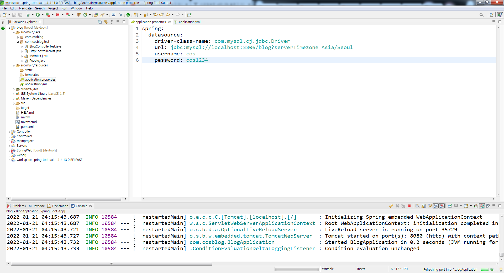Image resolution: width=504 pixels, height=273 pixels.
Task: Click the New Java Package icon
Action: tap(79, 15)
